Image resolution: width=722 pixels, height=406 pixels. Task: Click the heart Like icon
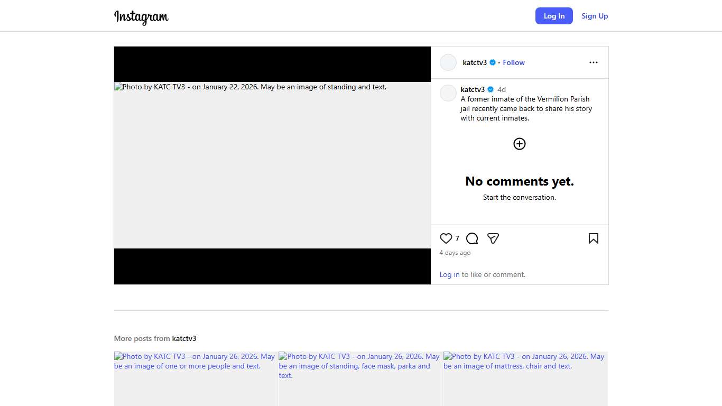[446, 238]
